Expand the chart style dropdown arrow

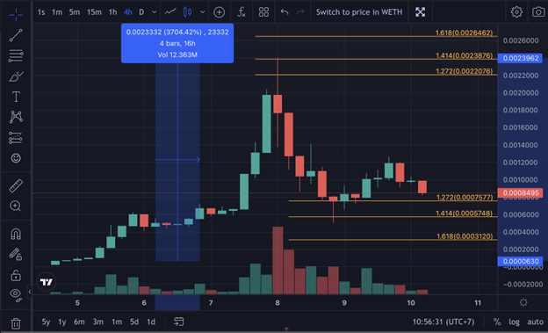coord(202,12)
